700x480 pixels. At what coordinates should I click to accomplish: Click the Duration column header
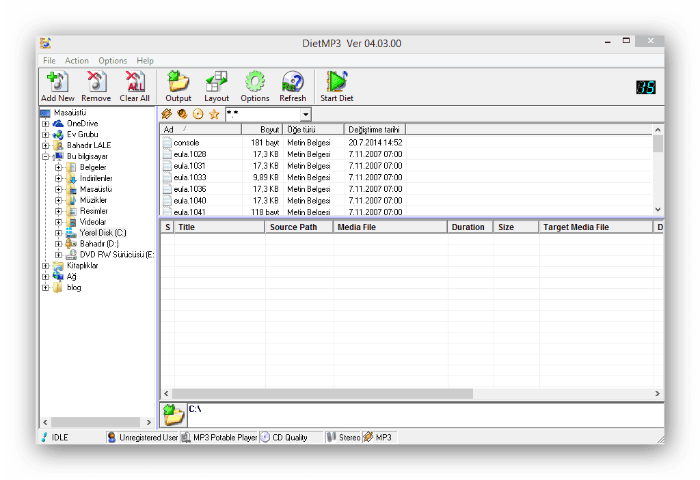pyautogui.click(x=470, y=227)
